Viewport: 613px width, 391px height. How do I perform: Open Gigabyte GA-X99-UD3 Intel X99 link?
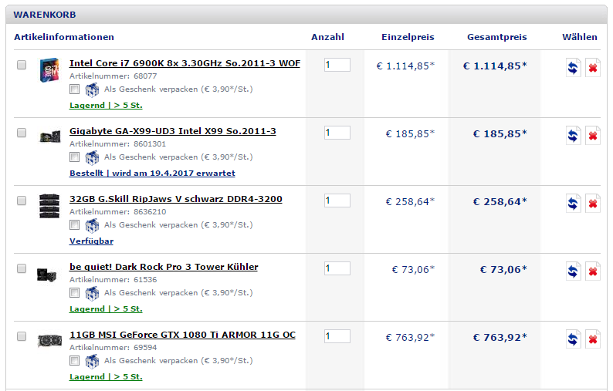tap(172, 131)
